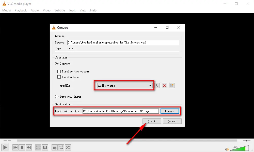Adjust the volume slider at 100%
Screen dimensions: 254x152
[x=240, y=148]
